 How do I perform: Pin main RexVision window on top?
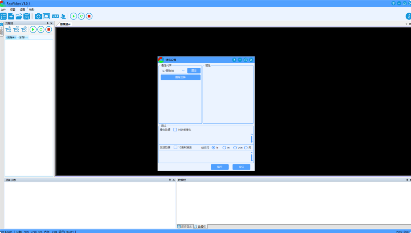click(x=393, y=3)
